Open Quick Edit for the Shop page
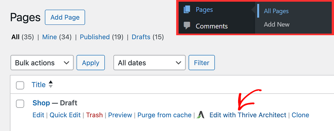This screenshot has width=334, height=131. (65, 115)
